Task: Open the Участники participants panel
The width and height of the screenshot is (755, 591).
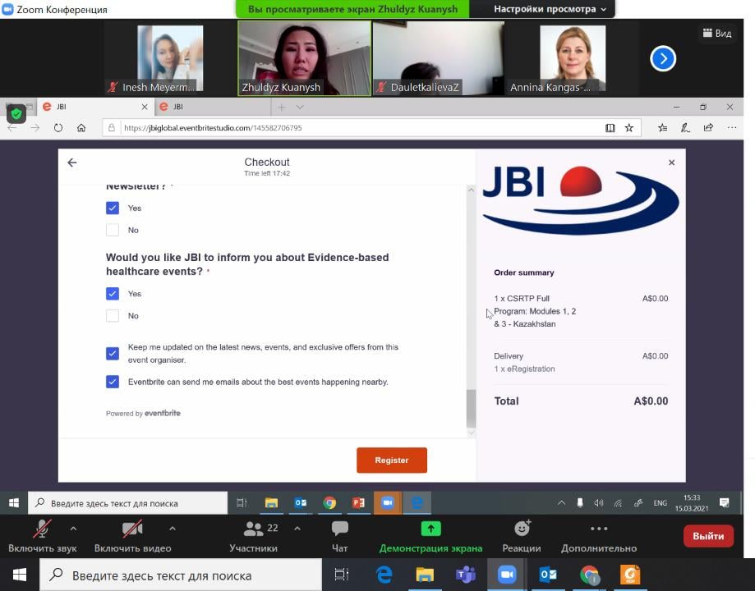Action: point(253,529)
